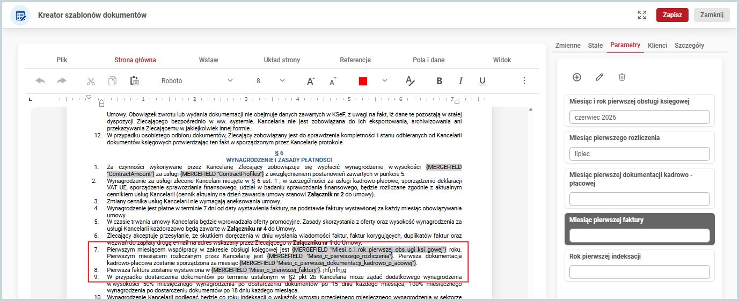Viewport: 739px width, 301px height.
Task: Select the Strona główna ribbon tab
Action: pyautogui.click(x=135, y=60)
